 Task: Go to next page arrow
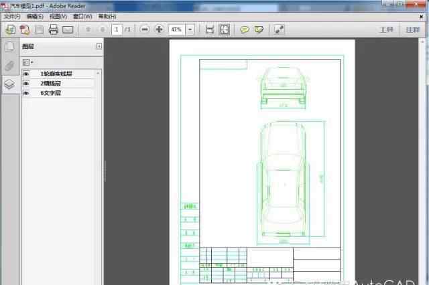tap(103, 29)
